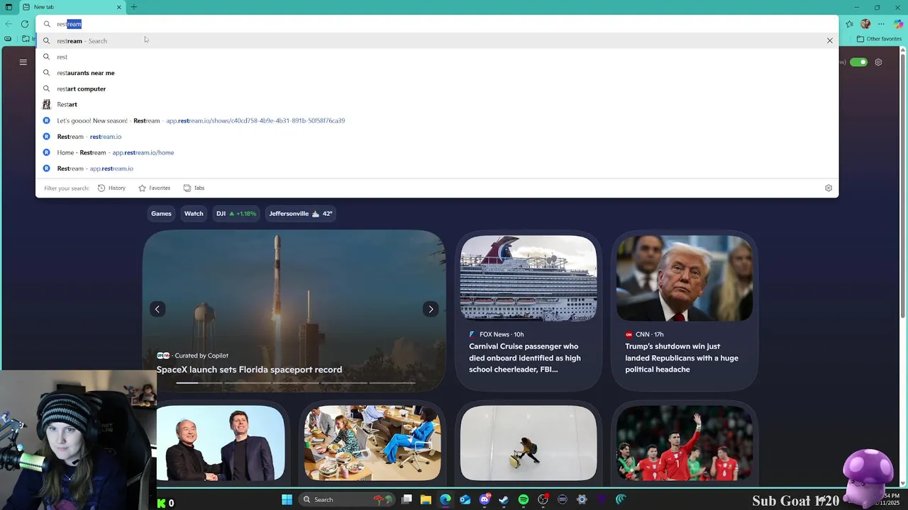Screen dimensions: 908x510
Task: Select the Restart suggestion with image
Action: [x=436, y=104]
